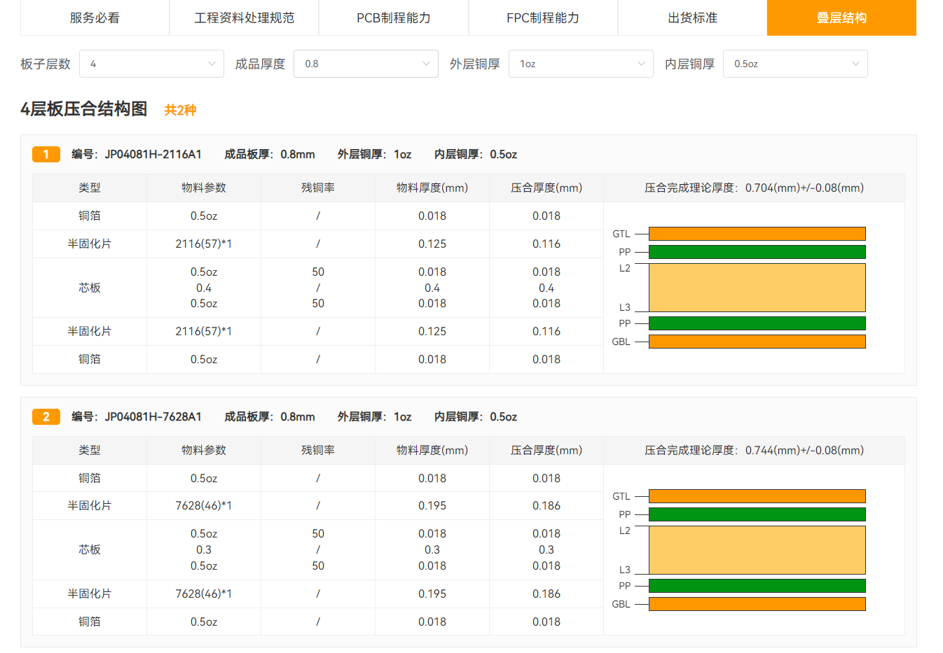This screenshot has width=943, height=653.
Task: Click the orange number 2 badge
Action: pyautogui.click(x=46, y=416)
